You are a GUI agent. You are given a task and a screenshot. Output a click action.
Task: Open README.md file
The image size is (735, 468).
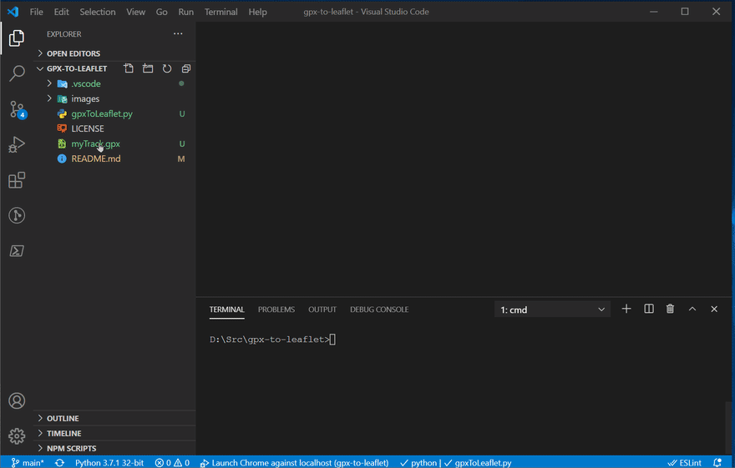pos(114,159)
